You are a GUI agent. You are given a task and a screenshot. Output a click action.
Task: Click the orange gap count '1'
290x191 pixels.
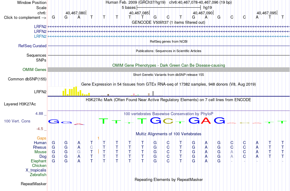point(98,138)
